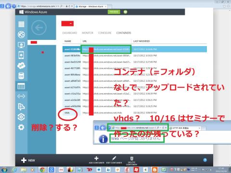Open Google Chrome from taskbar
Viewport: 231px width, 173px height.
(x=42, y=170)
